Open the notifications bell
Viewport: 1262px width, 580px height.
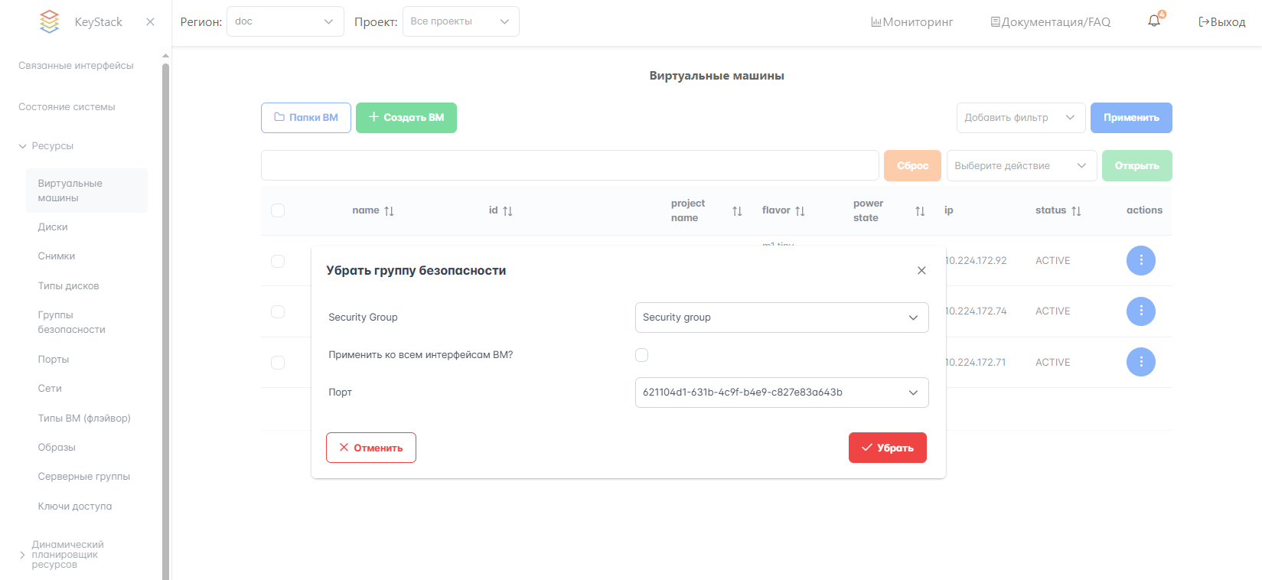1154,21
